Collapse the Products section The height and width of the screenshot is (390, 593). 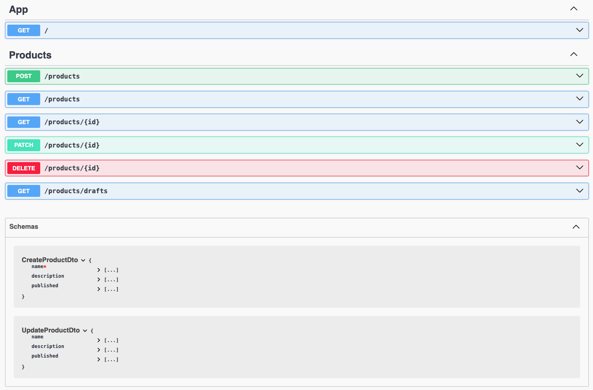click(574, 54)
